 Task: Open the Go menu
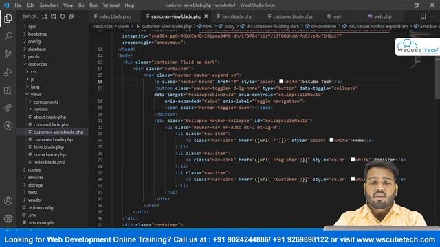[x=81, y=5]
